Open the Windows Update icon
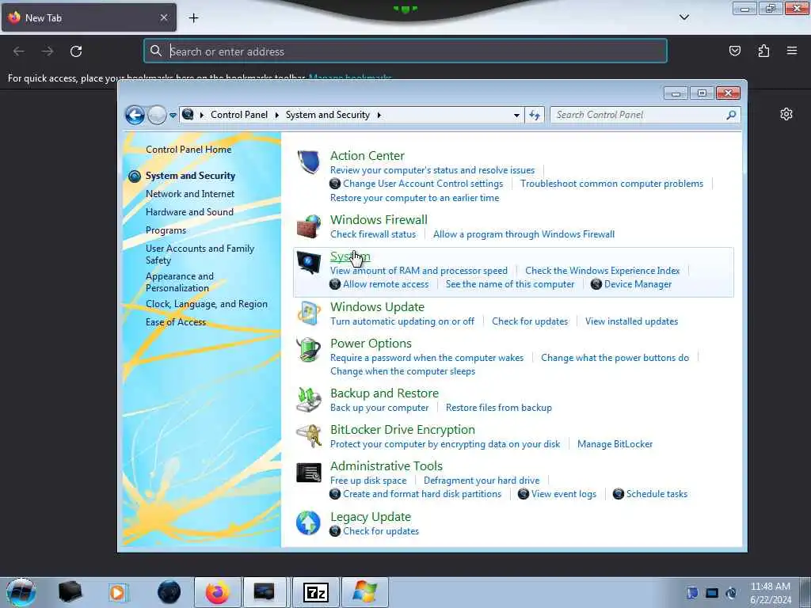The height and width of the screenshot is (608, 811). 308,313
